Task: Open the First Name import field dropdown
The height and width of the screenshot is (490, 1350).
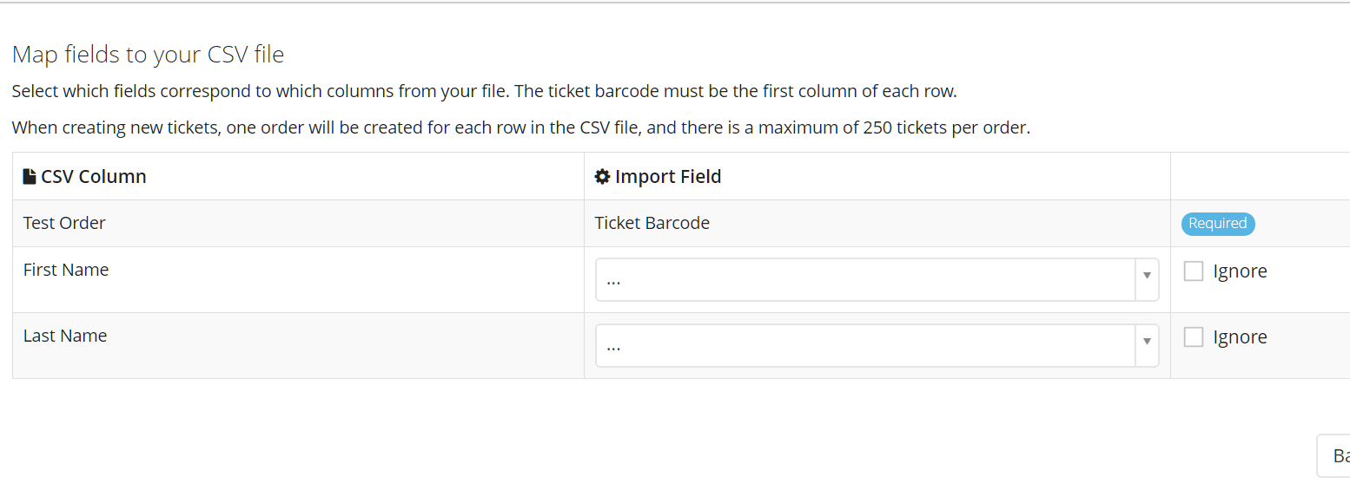Action: (877, 280)
